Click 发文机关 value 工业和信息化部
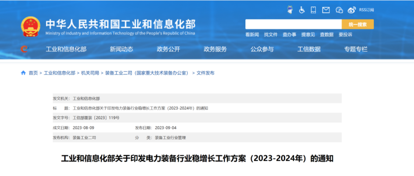This screenshot has height=176, width=414. coord(86,98)
